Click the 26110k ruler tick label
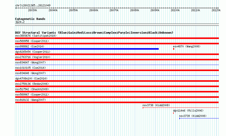Viewport: 226px width, 136px height. coord(196,10)
